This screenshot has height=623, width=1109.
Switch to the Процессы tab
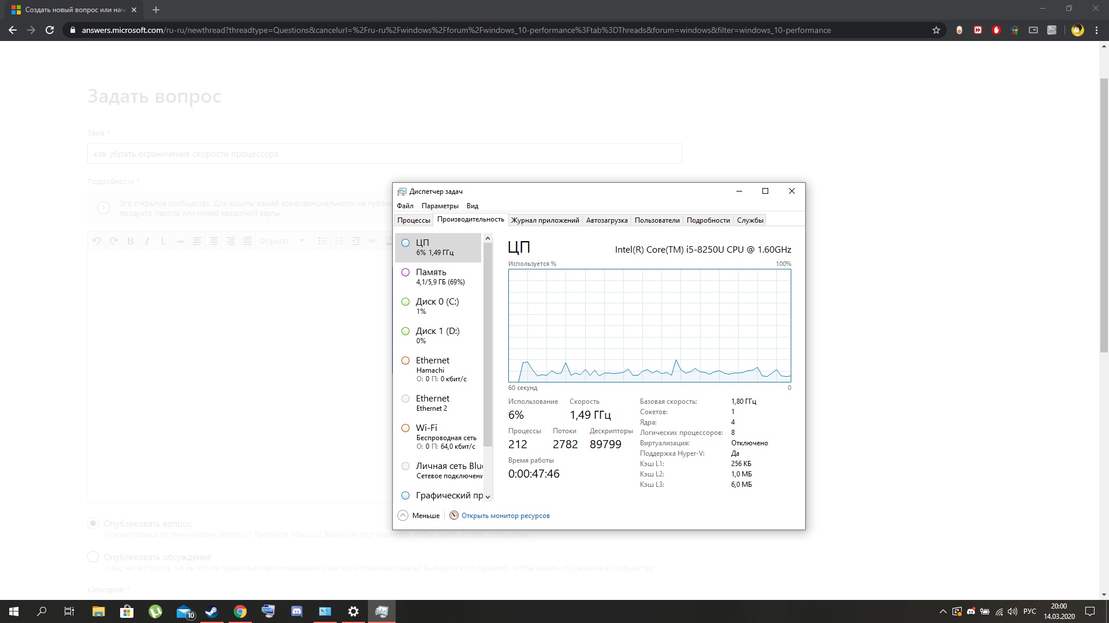(414, 220)
